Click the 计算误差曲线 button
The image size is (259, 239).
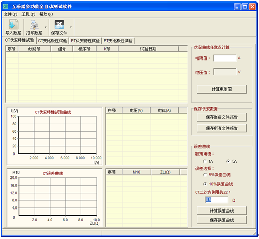222,211
